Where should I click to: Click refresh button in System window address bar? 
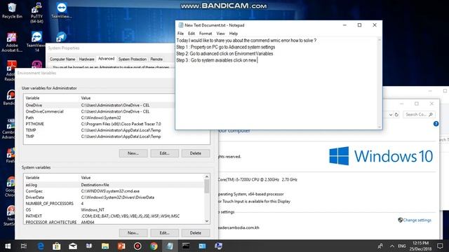(396, 115)
